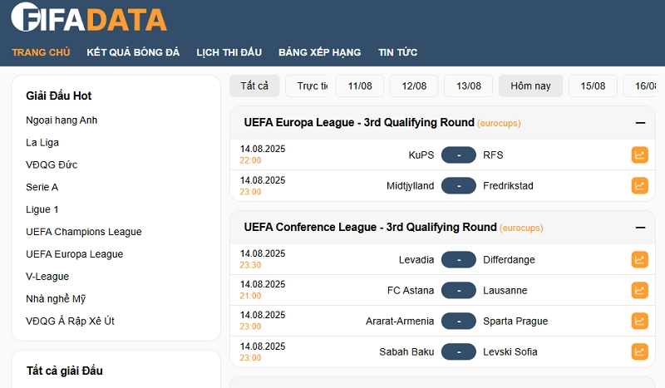Click the Levadia vs Differdange score button

click(458, 259)
